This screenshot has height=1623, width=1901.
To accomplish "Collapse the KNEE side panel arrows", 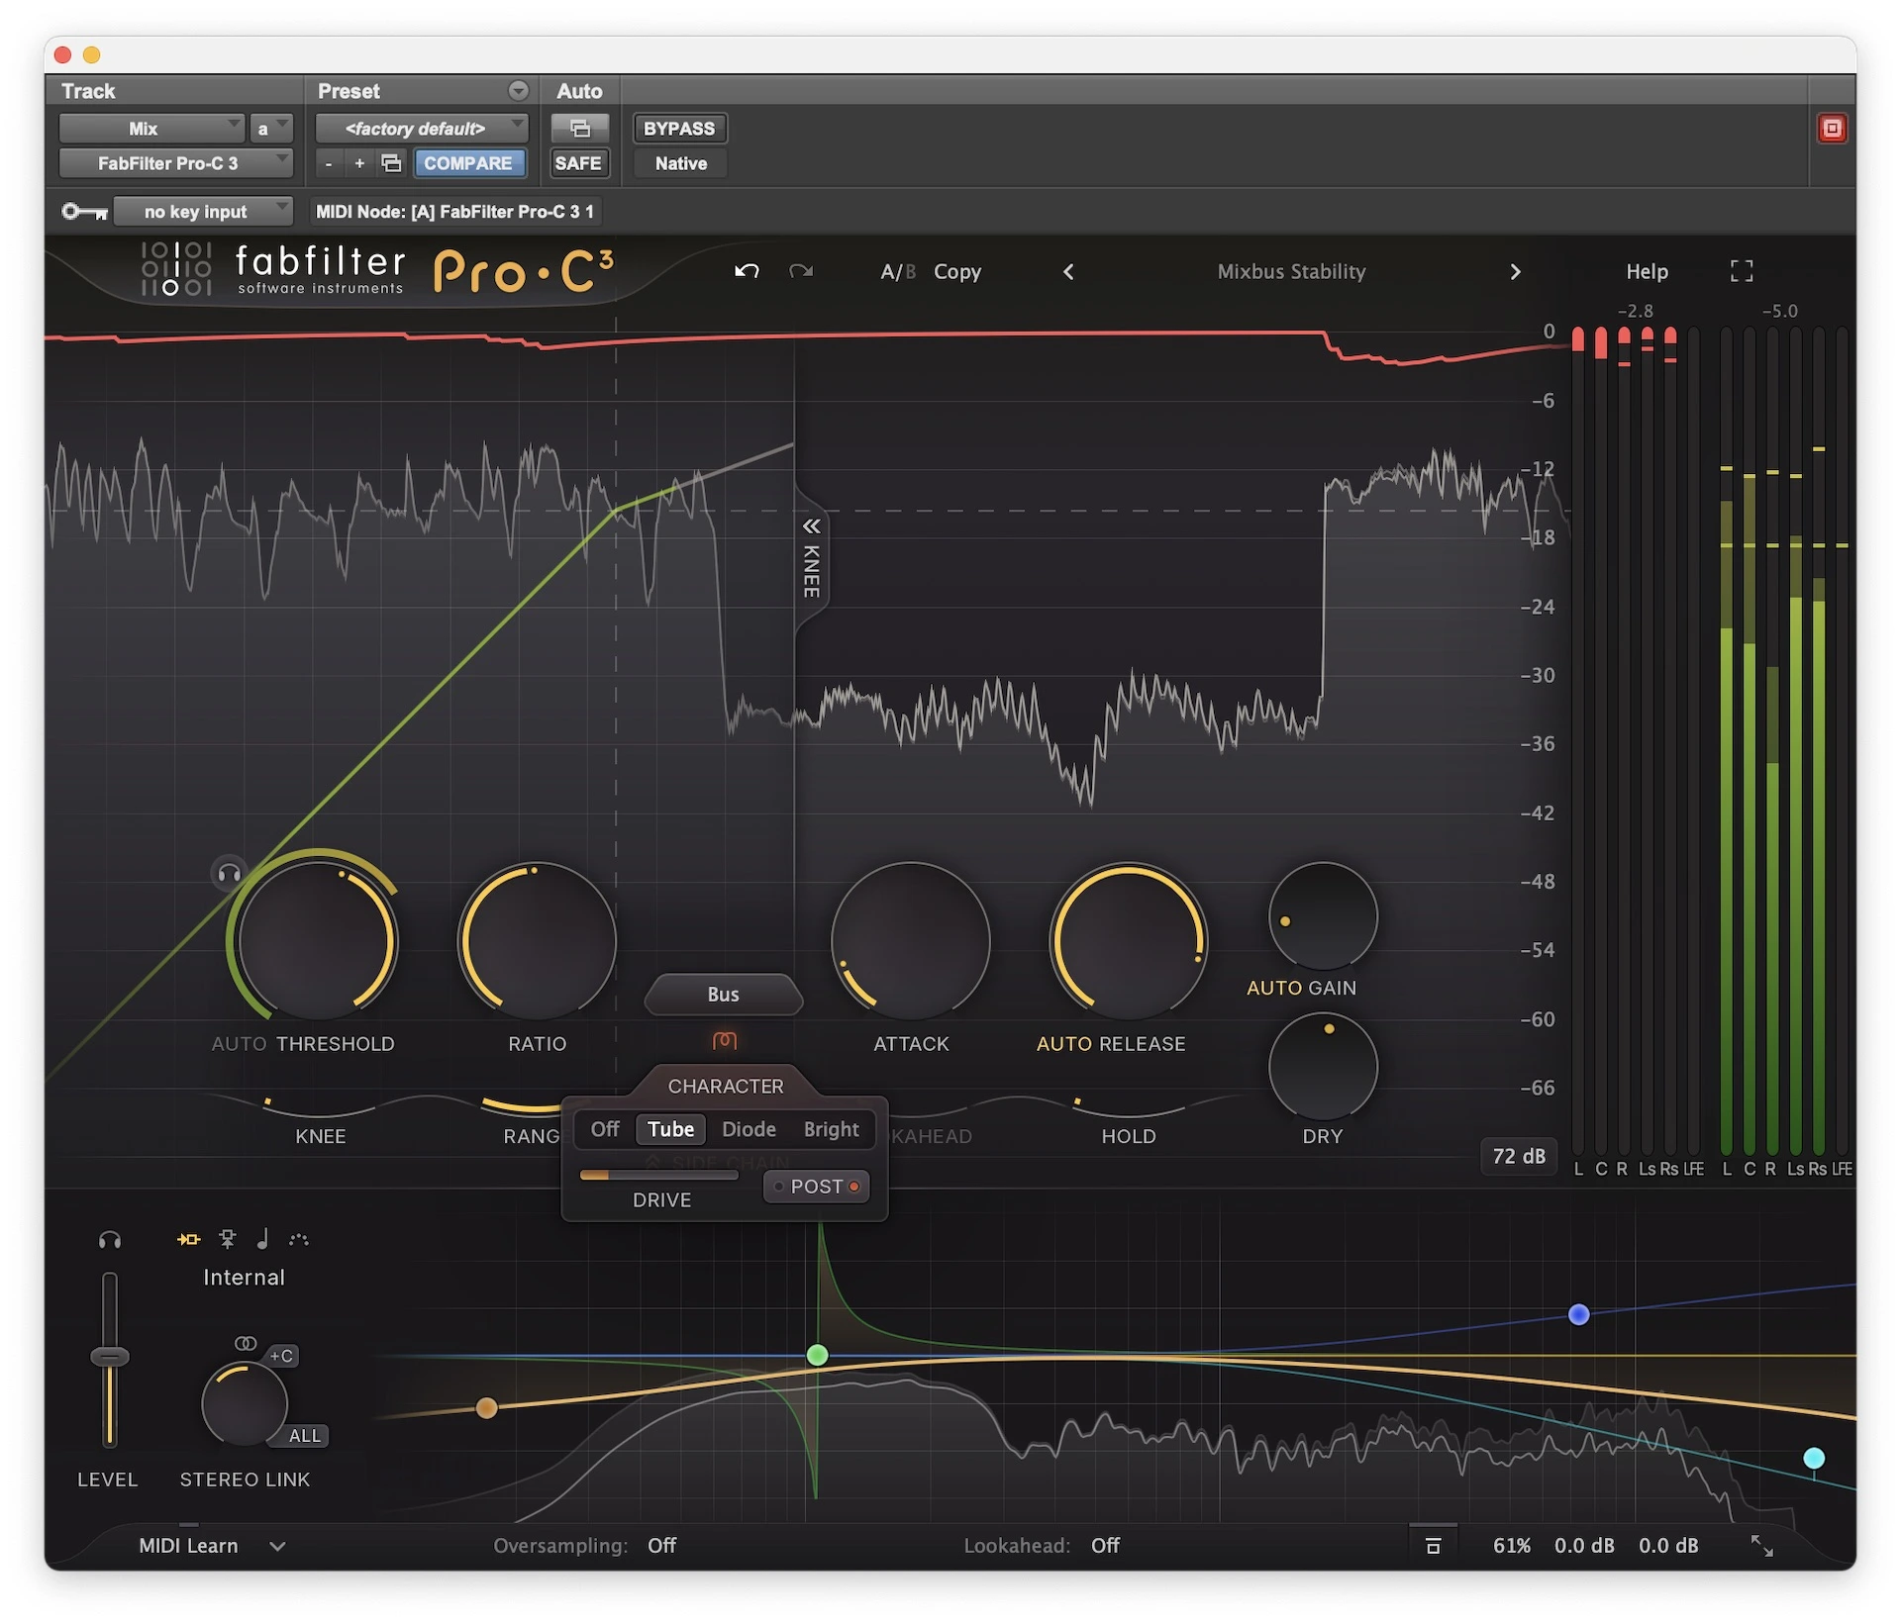I will click(811, 526).
